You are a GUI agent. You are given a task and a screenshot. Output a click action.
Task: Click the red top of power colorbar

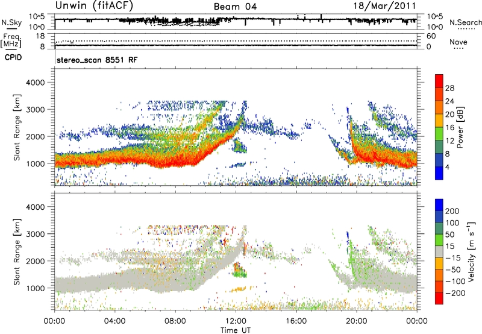pyautogui.click(x=439, y=81)
